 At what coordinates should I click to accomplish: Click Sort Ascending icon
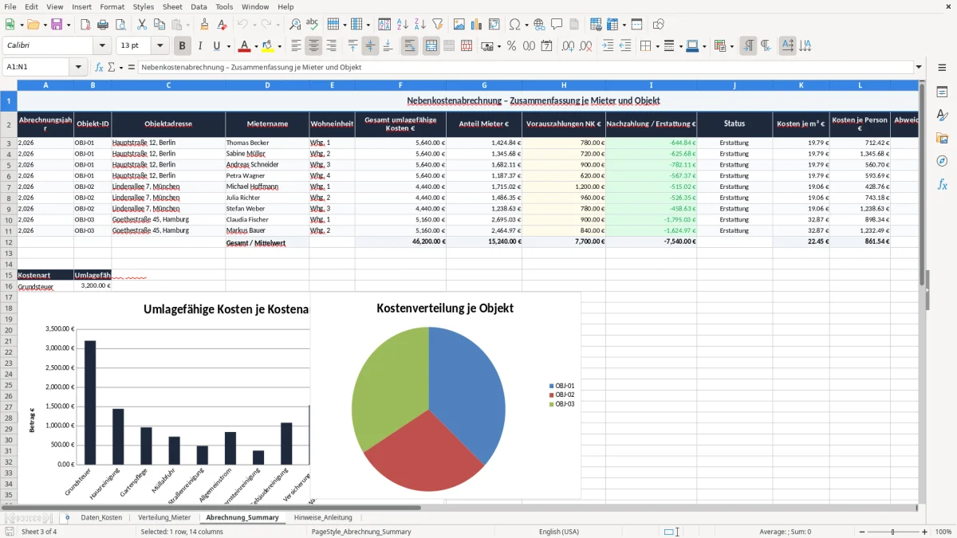pos(403,25)
